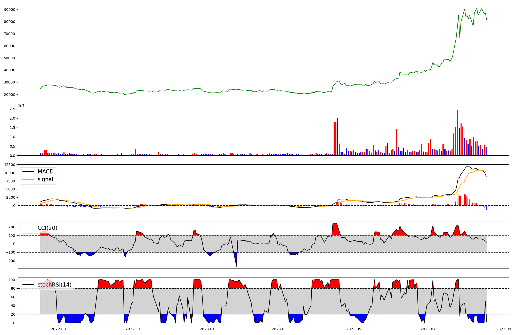Screen dimensions: 516x335
Task: Click the 2023-07 x-axis date label
Action: [x=428, y=329]
